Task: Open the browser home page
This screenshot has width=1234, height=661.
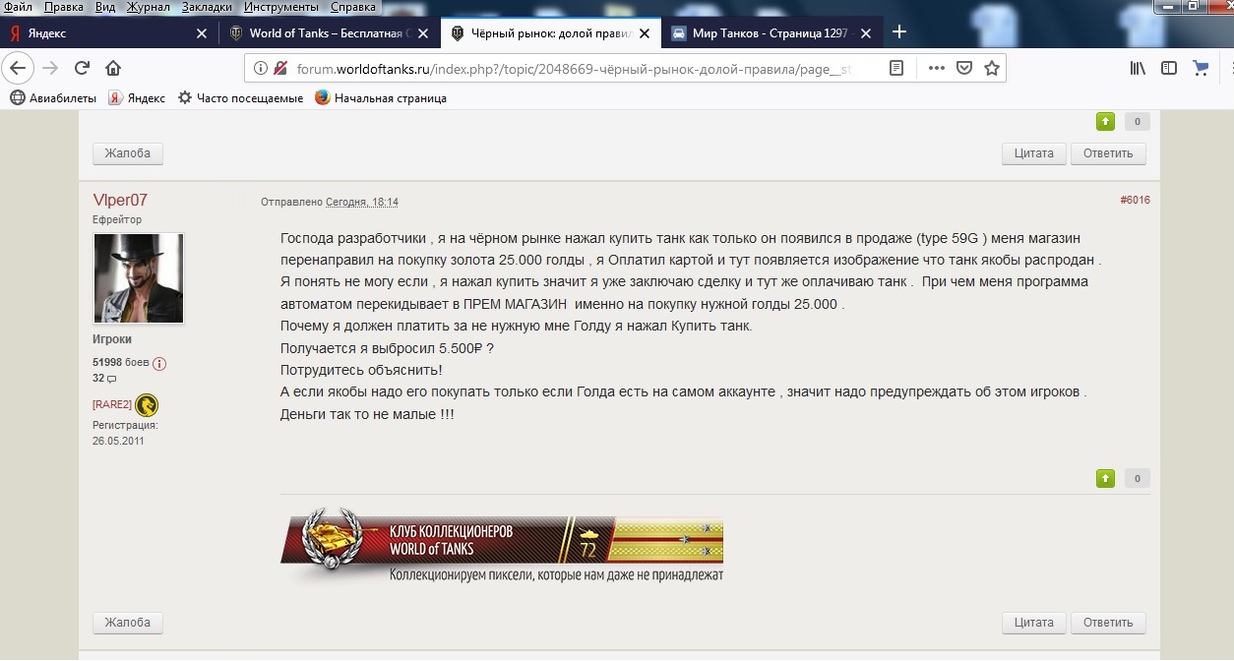Action: (x=113, y=68)
